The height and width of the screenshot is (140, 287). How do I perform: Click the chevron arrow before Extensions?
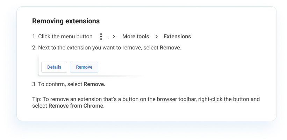[156, 37]
